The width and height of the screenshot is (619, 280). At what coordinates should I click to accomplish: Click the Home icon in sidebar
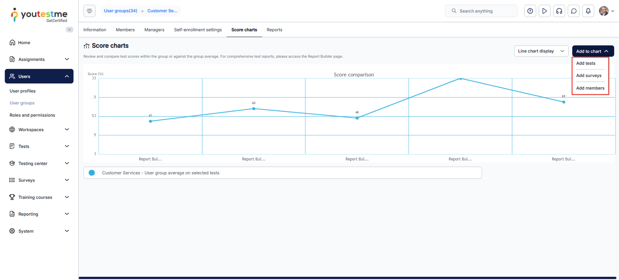12,43
